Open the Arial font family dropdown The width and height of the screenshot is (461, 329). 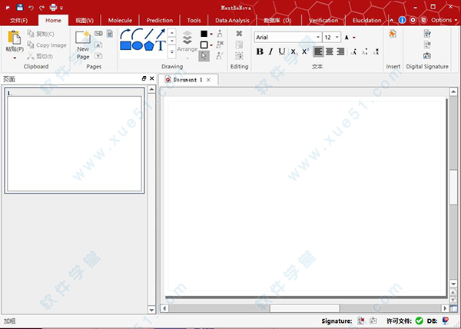[318, 38]
